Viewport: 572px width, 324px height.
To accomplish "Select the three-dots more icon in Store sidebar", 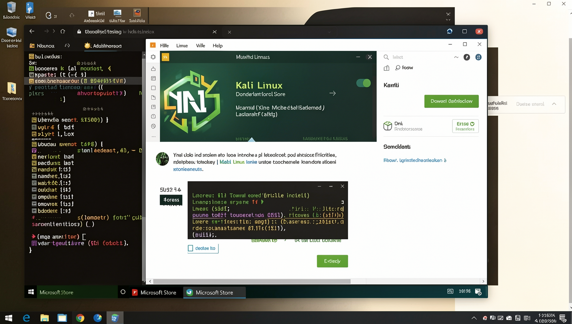I will (153, 137).
